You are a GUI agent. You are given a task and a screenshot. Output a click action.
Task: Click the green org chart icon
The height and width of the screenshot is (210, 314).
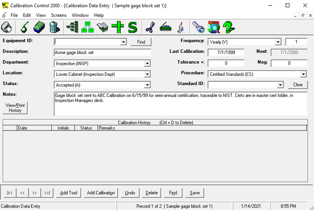[x=88, y=27]
